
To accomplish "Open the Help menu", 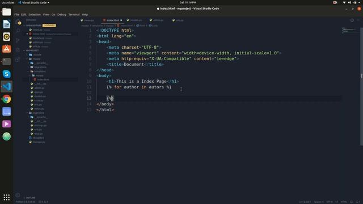I will click(x=85, y=14).
